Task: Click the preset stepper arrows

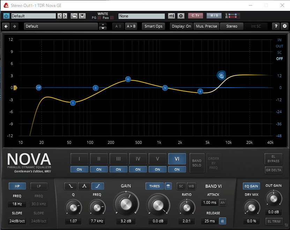Action: pos(103,26)
